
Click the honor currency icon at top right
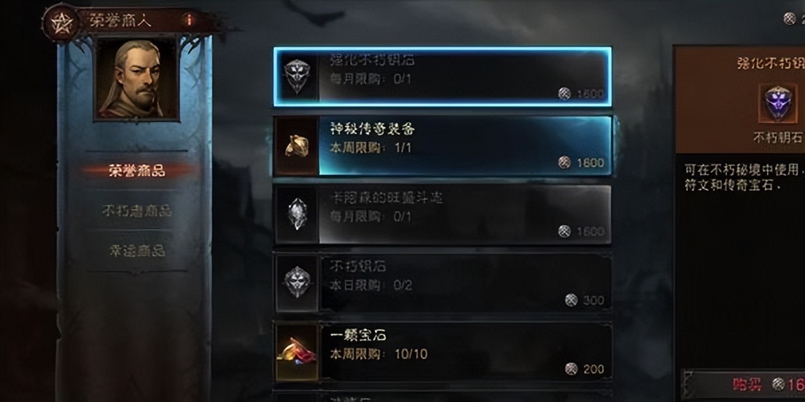click(x=790, y=19)
